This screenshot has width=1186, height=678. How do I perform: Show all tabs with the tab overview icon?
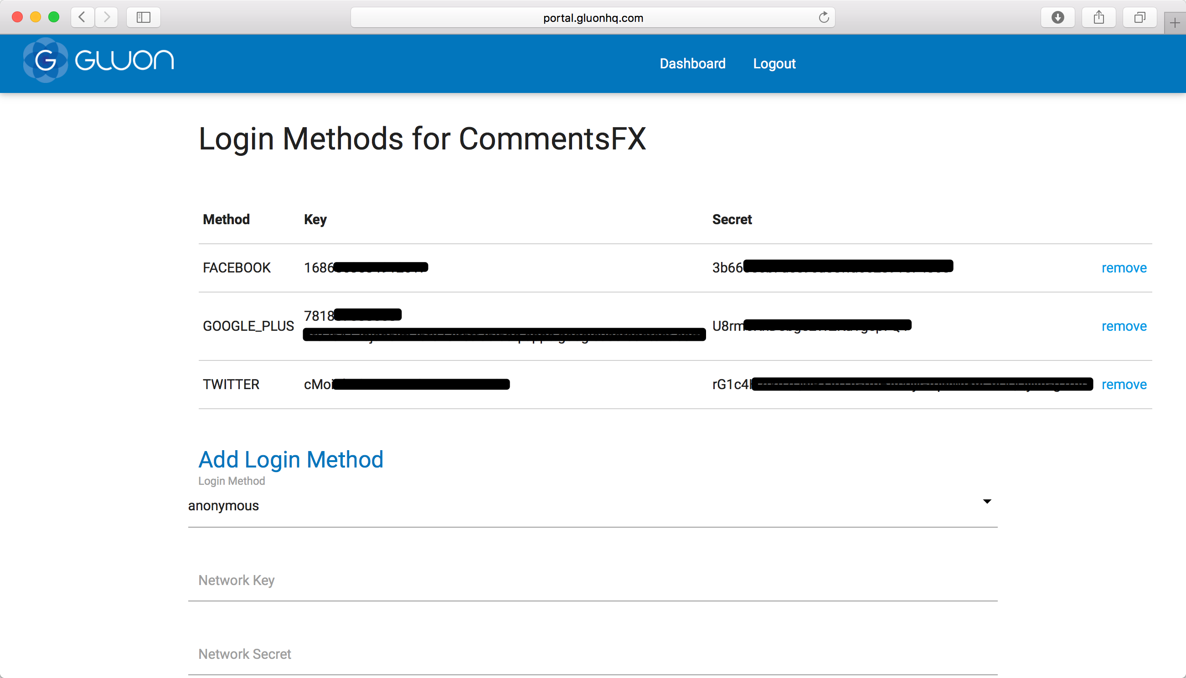coord(1140,17)
